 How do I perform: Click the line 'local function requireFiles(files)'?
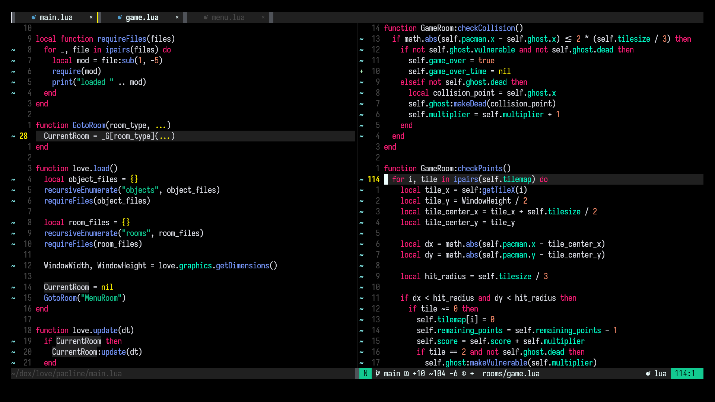tap(105, 39)
